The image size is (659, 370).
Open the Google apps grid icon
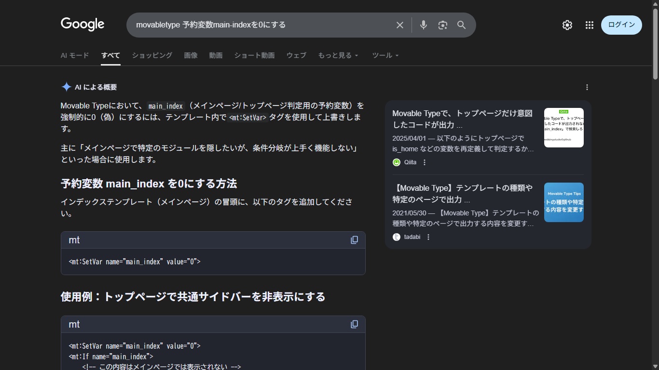point(589,25)
